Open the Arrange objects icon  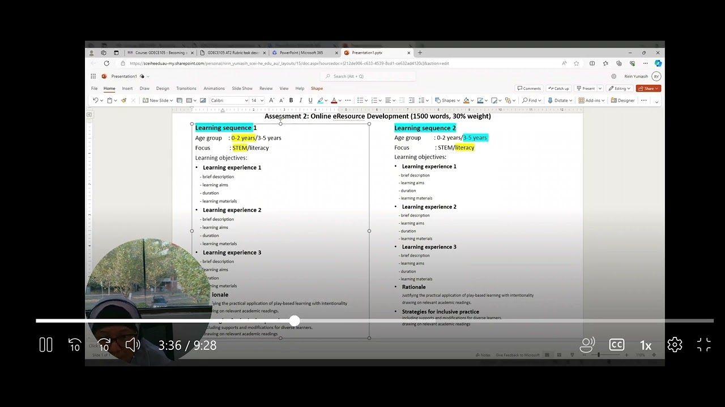point(507,101)
